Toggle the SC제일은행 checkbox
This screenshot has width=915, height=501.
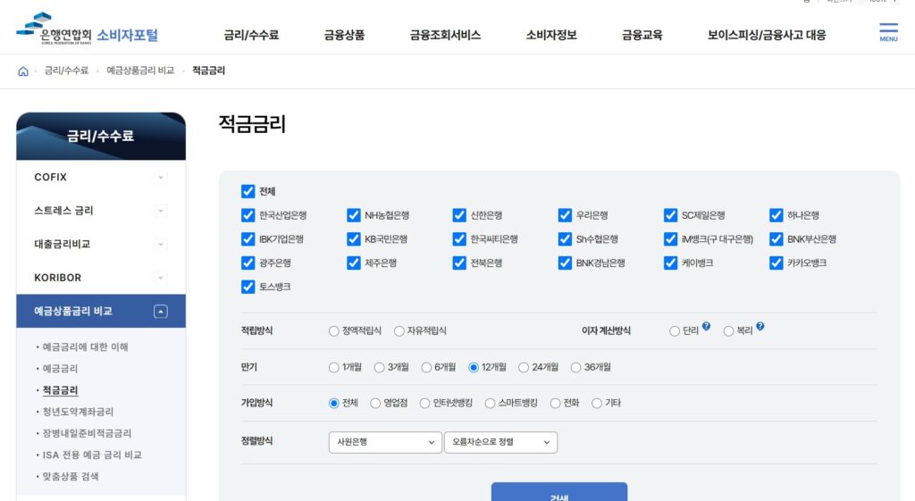[x=670, y=215]
